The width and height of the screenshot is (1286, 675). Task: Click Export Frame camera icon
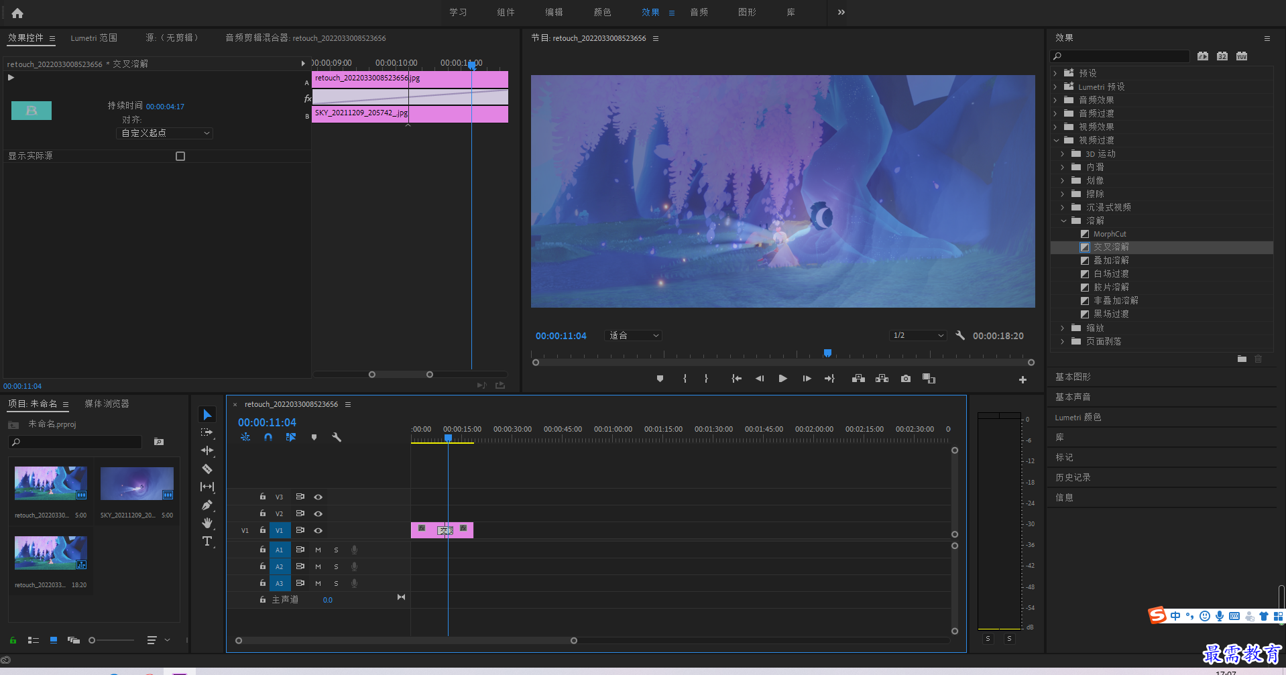[906, 379]
